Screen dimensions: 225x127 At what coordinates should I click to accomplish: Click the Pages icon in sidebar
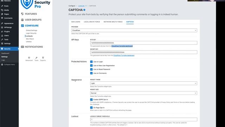point(2,14)
